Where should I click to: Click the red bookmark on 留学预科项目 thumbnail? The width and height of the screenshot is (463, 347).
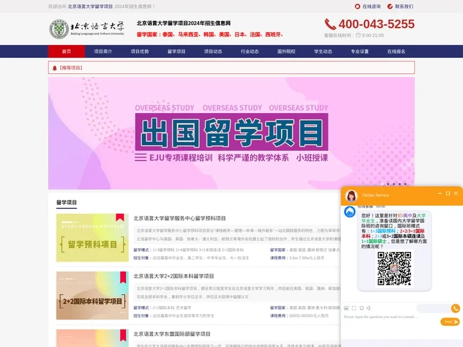[120, 217]
